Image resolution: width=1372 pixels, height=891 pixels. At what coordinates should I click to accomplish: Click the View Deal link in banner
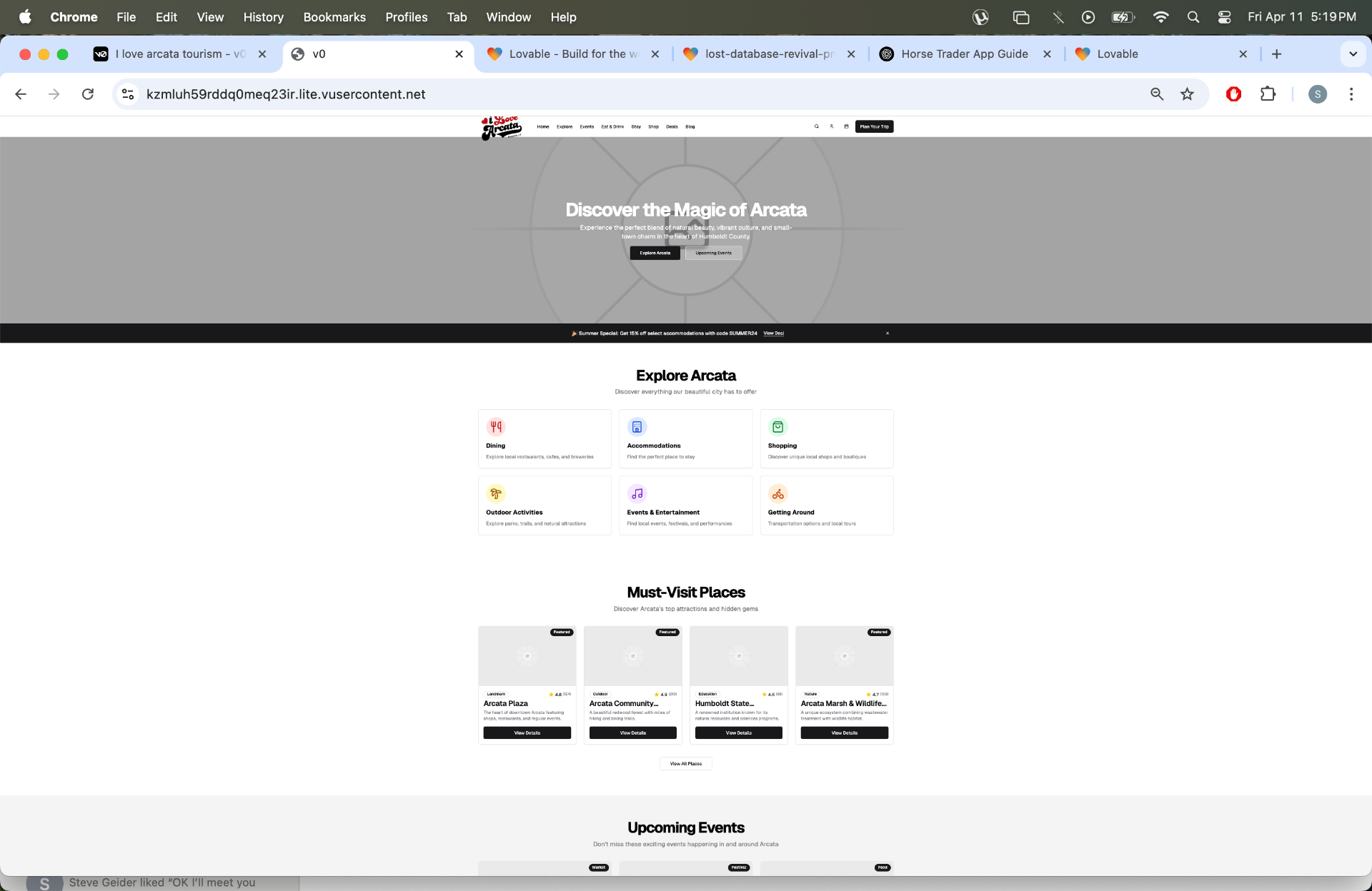773,333
